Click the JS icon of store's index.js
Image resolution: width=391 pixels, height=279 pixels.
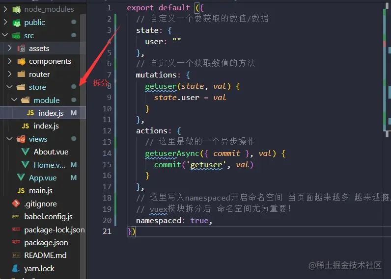tap(26, 126)
